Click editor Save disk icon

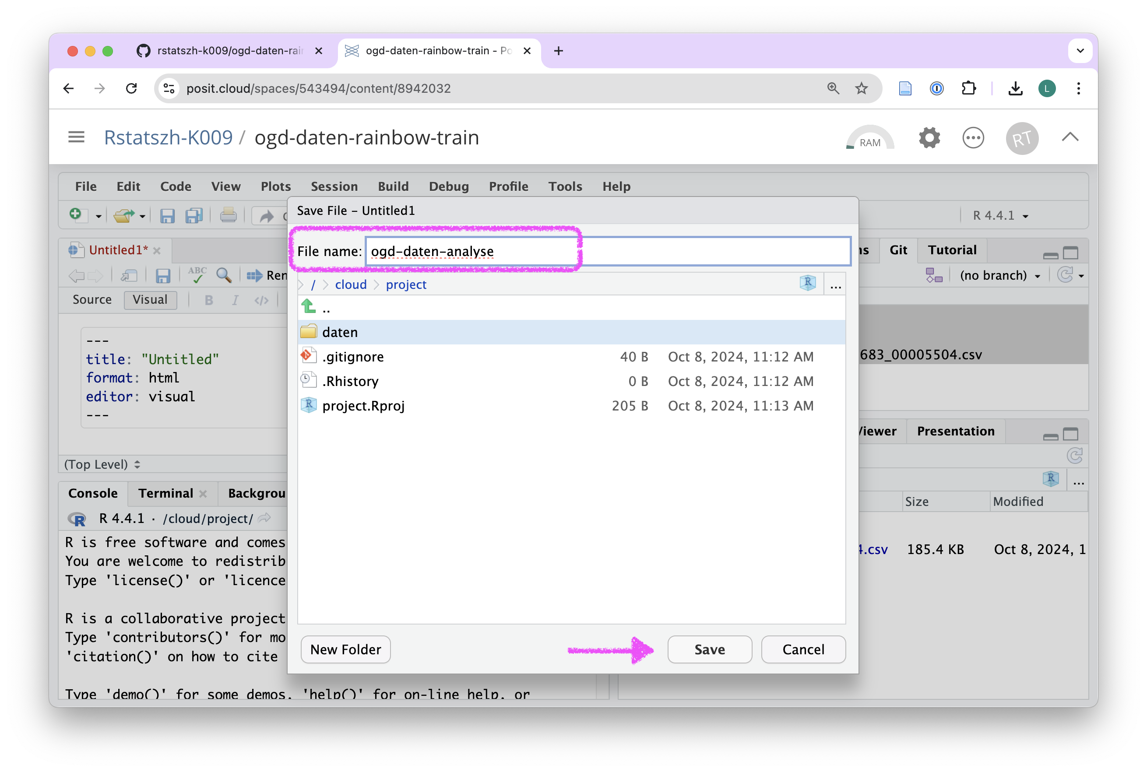162,275
